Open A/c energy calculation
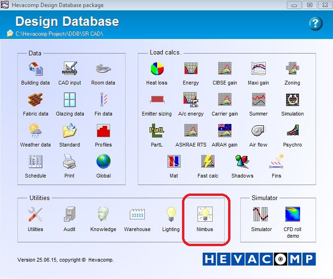The height and width of the screenshot is (279, 333). tap(190, 100)
